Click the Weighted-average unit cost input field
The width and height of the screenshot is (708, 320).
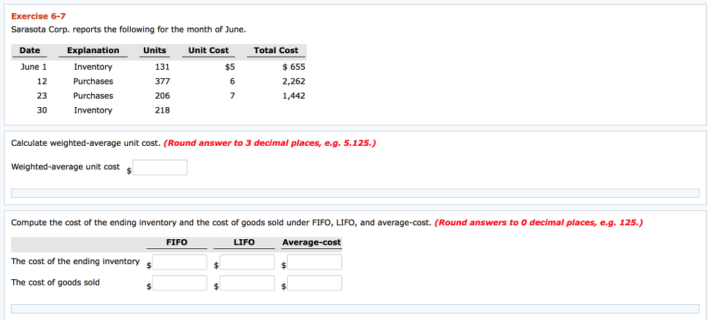tap(160, 167)
